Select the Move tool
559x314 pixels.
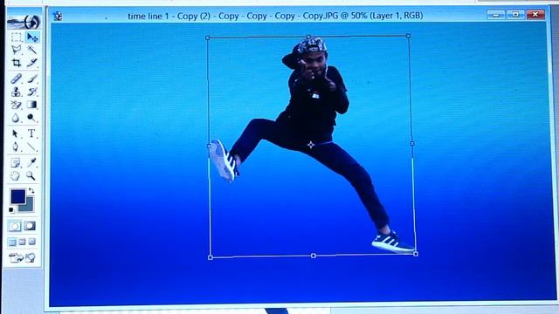[32, 37]
